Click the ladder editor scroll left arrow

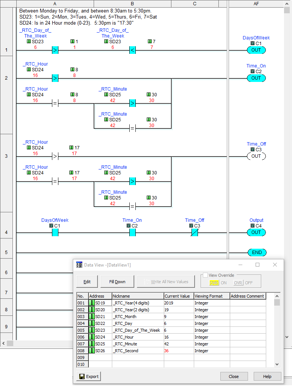click(x=3, y=344)
